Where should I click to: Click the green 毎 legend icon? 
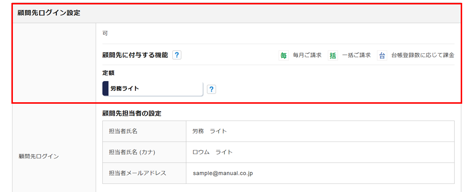coord(283,56)
